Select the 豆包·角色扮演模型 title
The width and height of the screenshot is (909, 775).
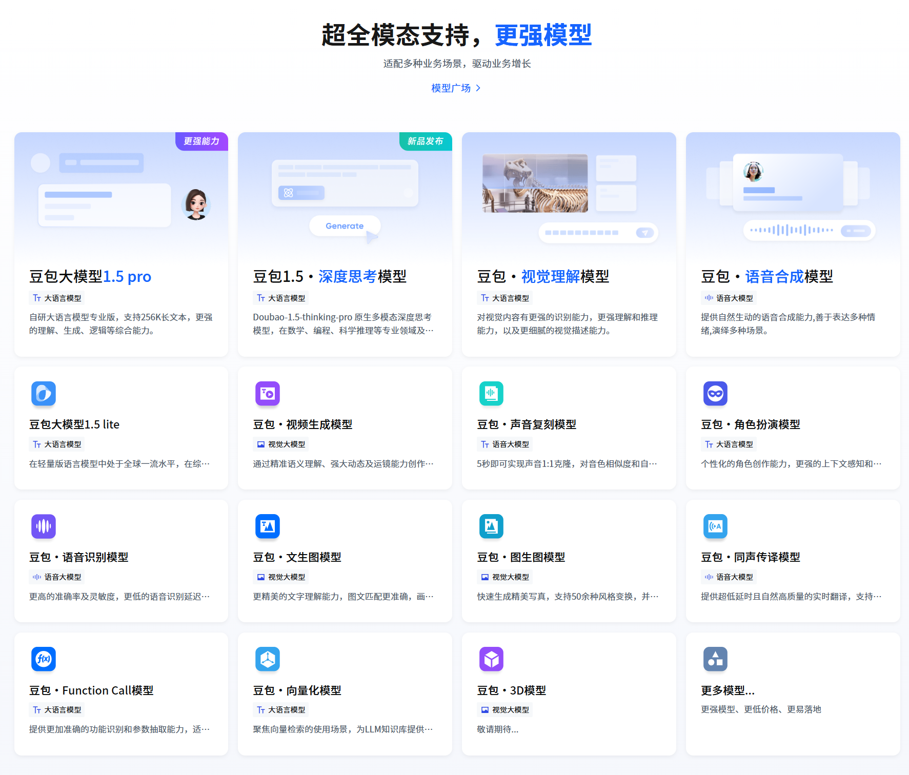[751, 424]
